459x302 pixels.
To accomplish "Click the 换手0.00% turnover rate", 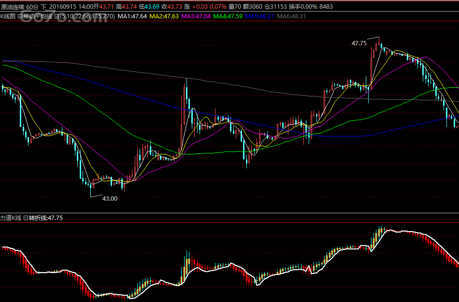I will (x=303, y=6).
